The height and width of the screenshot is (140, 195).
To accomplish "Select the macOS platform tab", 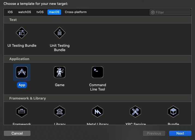I will pos(54,12).
